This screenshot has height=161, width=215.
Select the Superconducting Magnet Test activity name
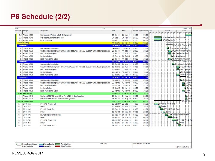(x=52, y=38)
